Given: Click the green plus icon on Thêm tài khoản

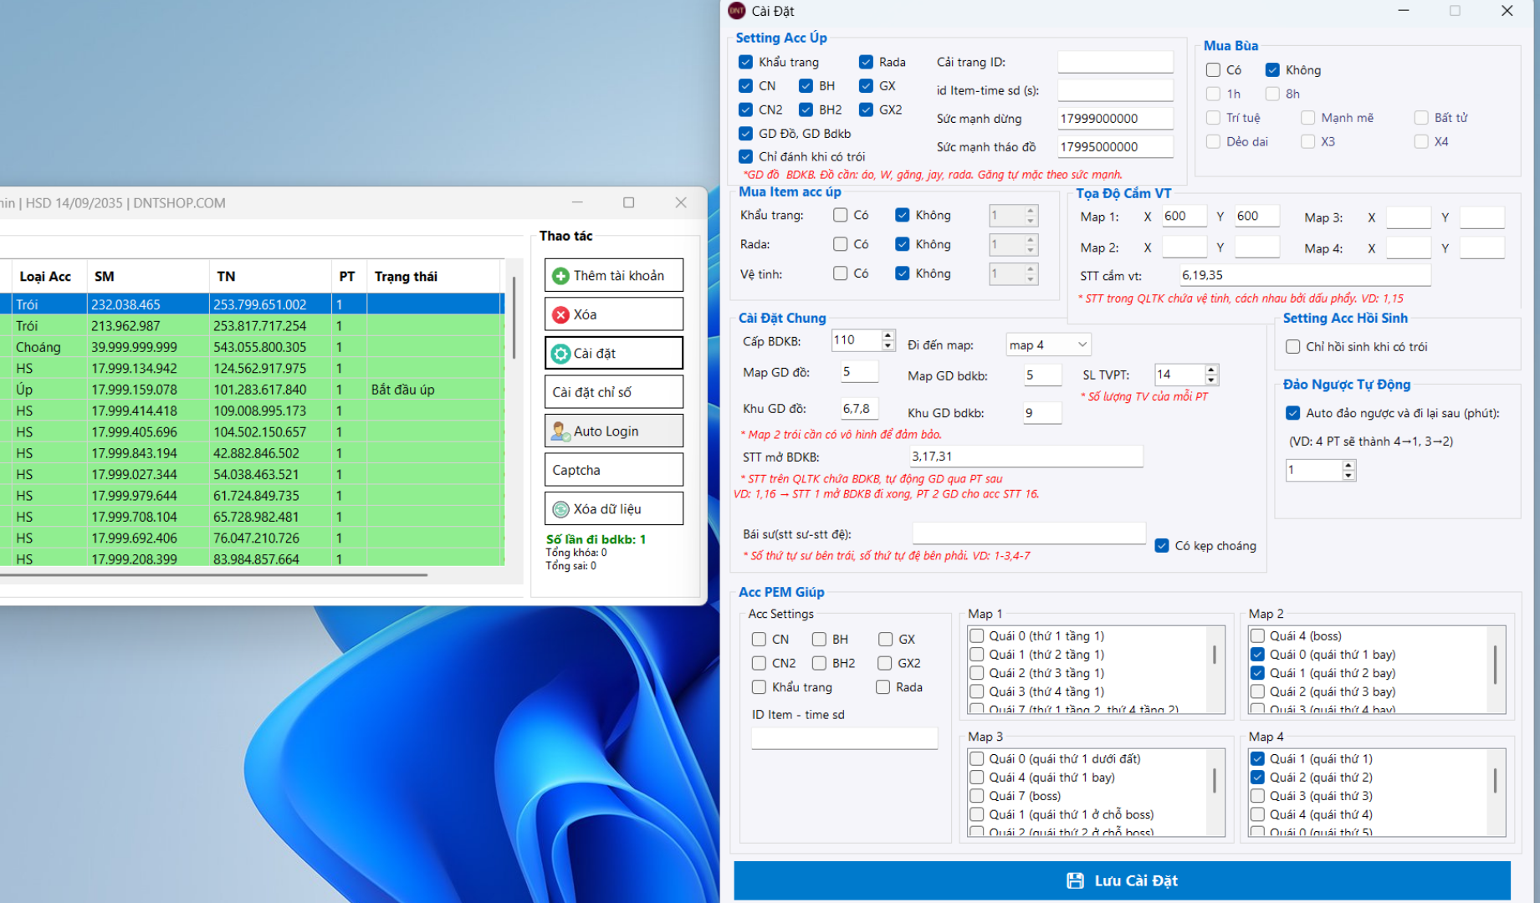Looking at the screenshot, I should click(x=562, y=274).
